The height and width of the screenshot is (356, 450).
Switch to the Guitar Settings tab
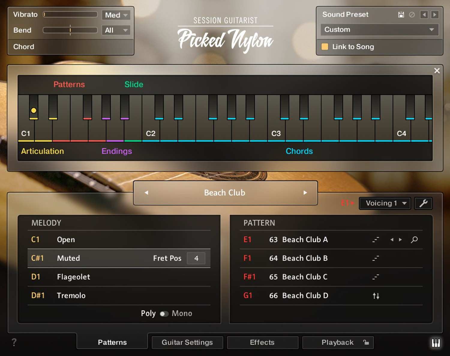click(x=187, y=342)
